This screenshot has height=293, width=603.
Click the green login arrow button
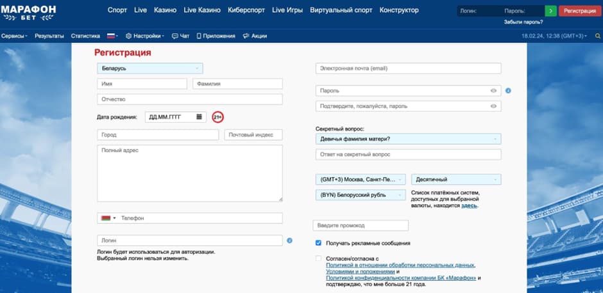[x=550, y=11]
